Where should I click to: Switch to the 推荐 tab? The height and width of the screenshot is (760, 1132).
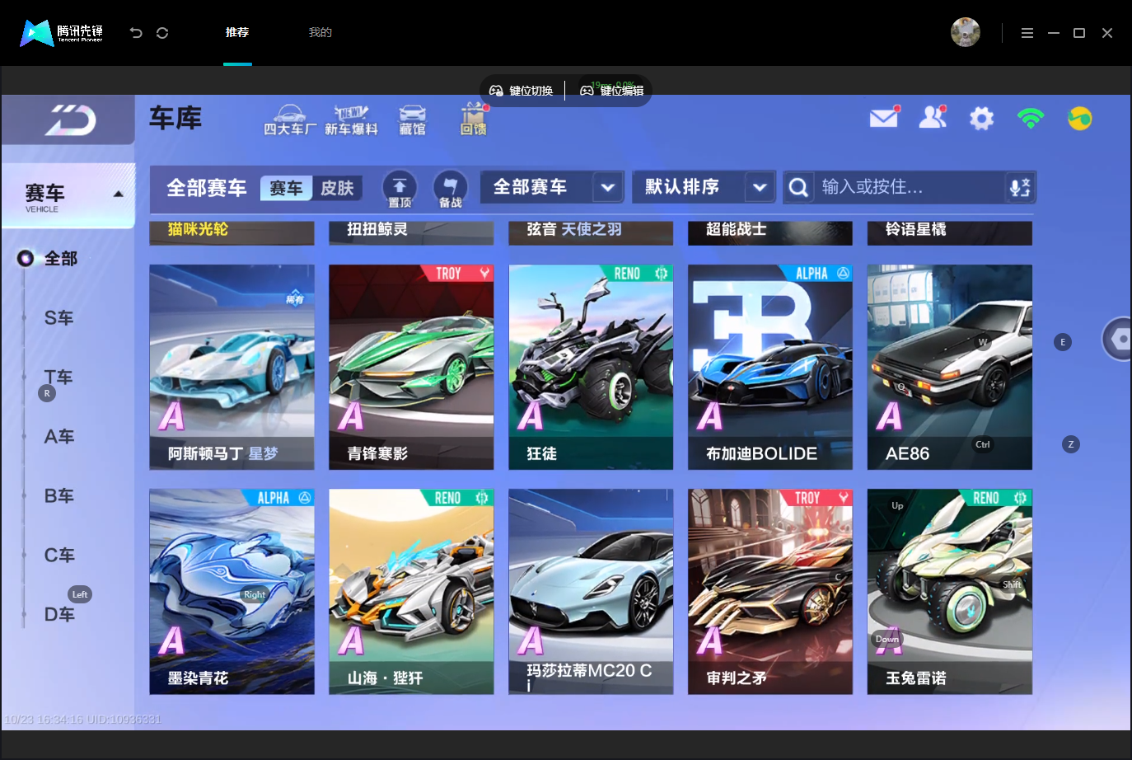point(237,32)
